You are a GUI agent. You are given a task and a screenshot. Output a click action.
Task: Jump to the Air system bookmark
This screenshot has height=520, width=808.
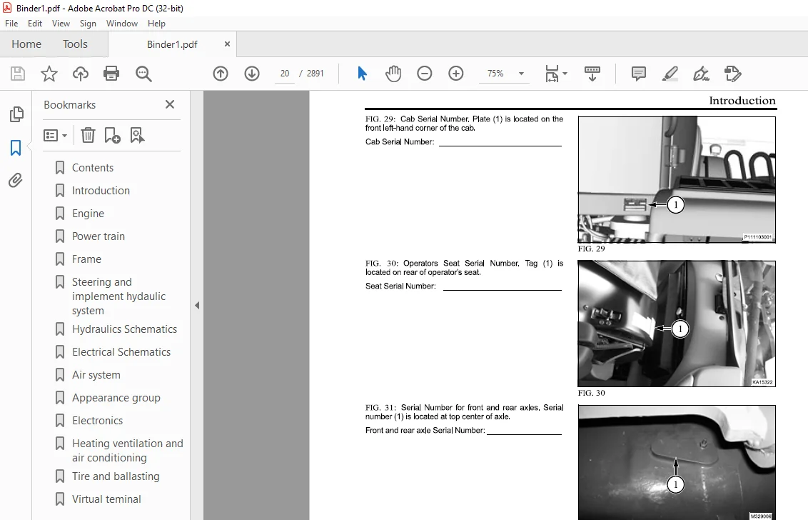click(96, 375)
